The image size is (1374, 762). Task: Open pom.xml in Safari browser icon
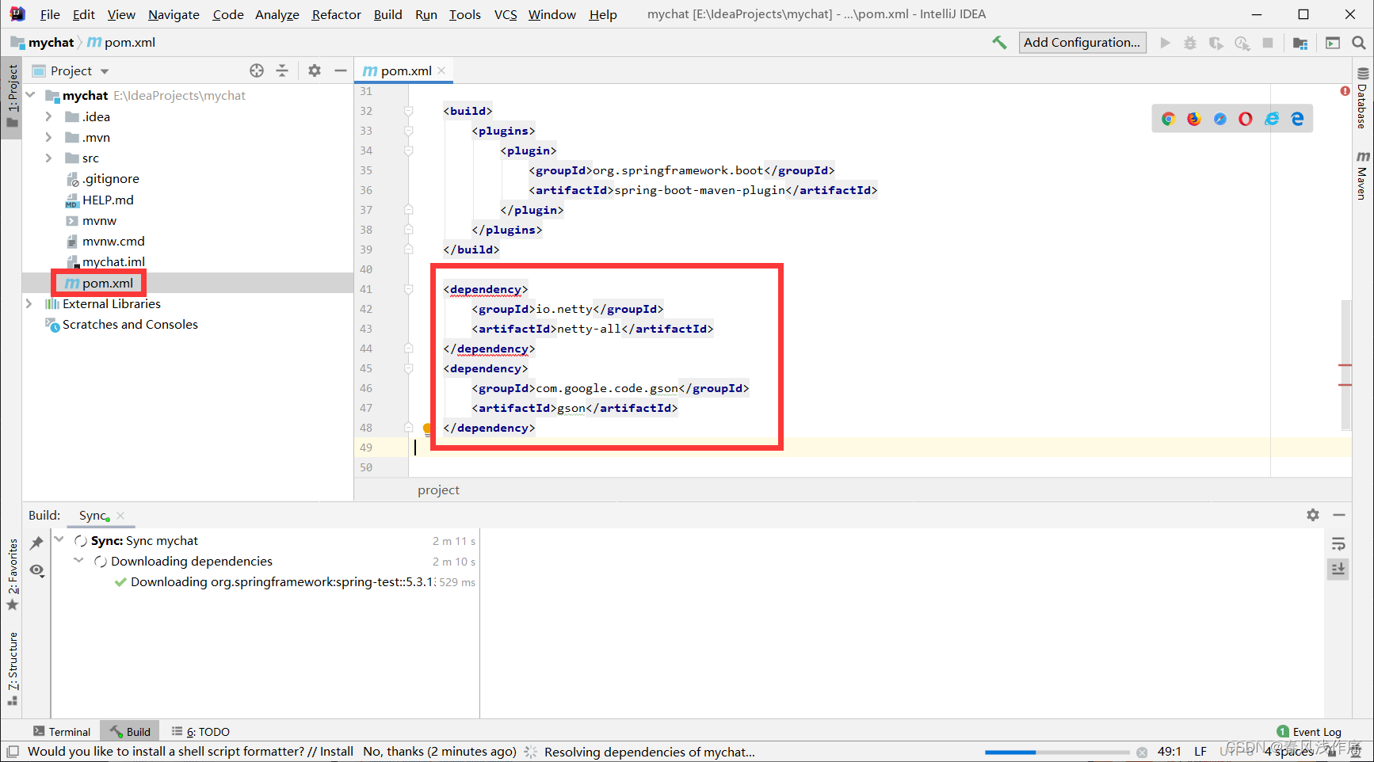coord(1220,119)
